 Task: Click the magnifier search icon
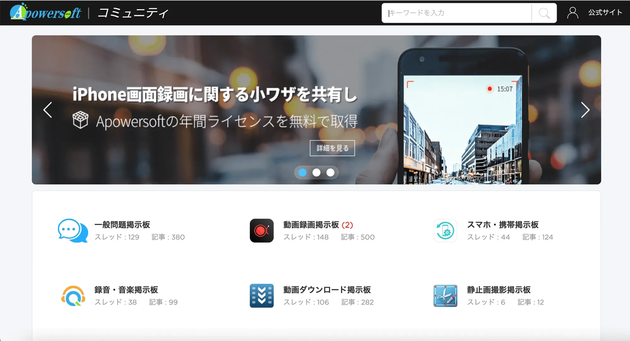coord(544,13)
